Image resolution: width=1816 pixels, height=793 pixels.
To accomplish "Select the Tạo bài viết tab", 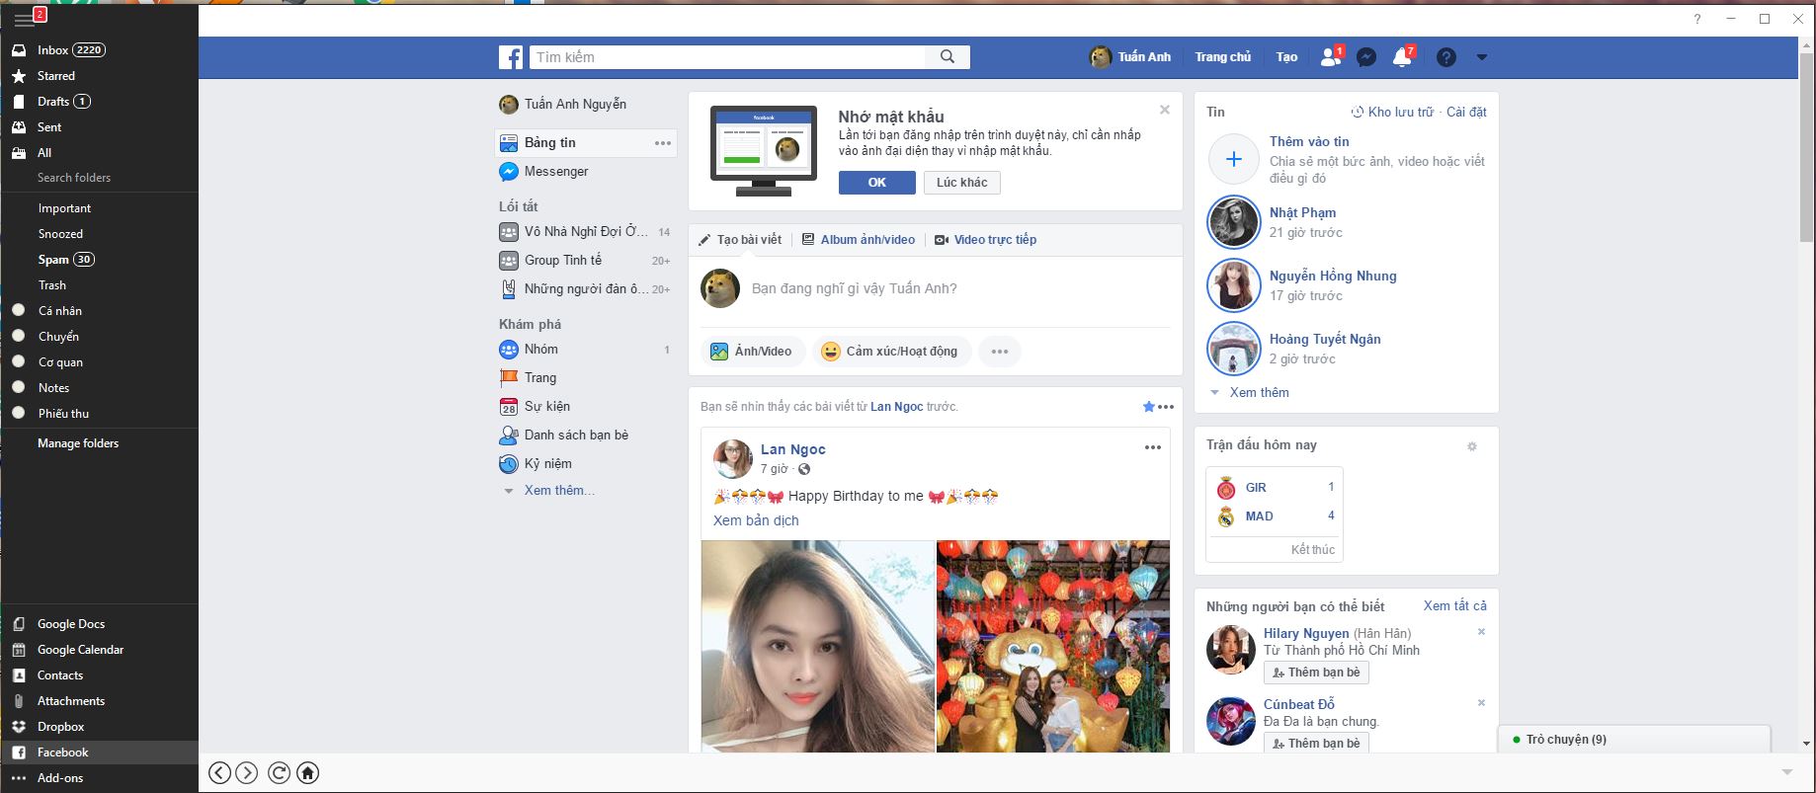I will pyautogui.click(x=740, y=240).
